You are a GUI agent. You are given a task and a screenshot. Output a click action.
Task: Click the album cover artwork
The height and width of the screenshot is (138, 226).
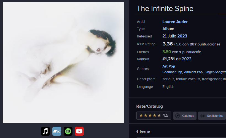(x=63, y=63)
